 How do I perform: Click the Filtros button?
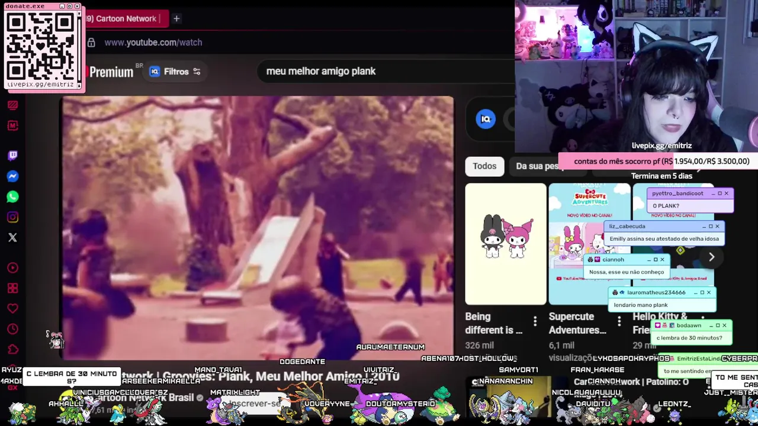(175, 72)
